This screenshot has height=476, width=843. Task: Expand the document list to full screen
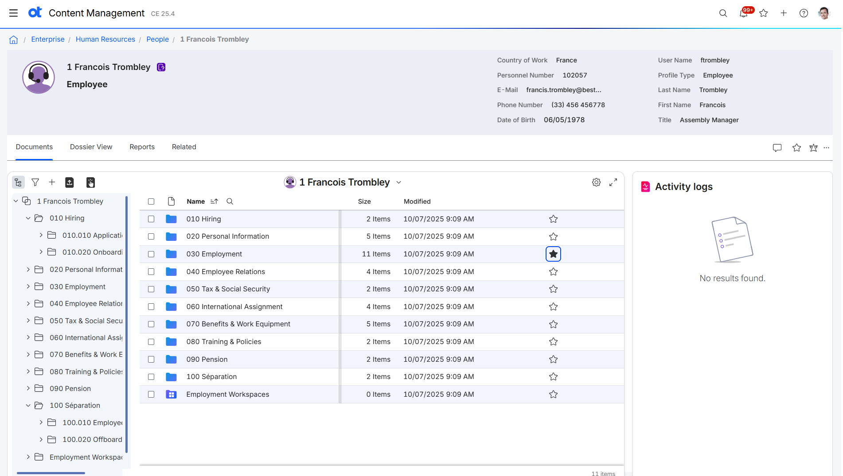tap(613, 182)
